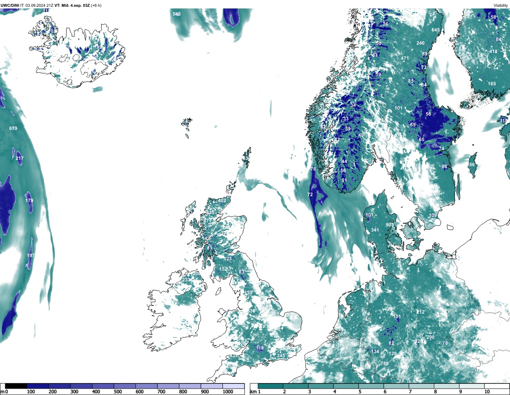This screenshot has width=510, height=395.
Task: Click the value 197 in the southwest Atlantic
Action: 31,255
